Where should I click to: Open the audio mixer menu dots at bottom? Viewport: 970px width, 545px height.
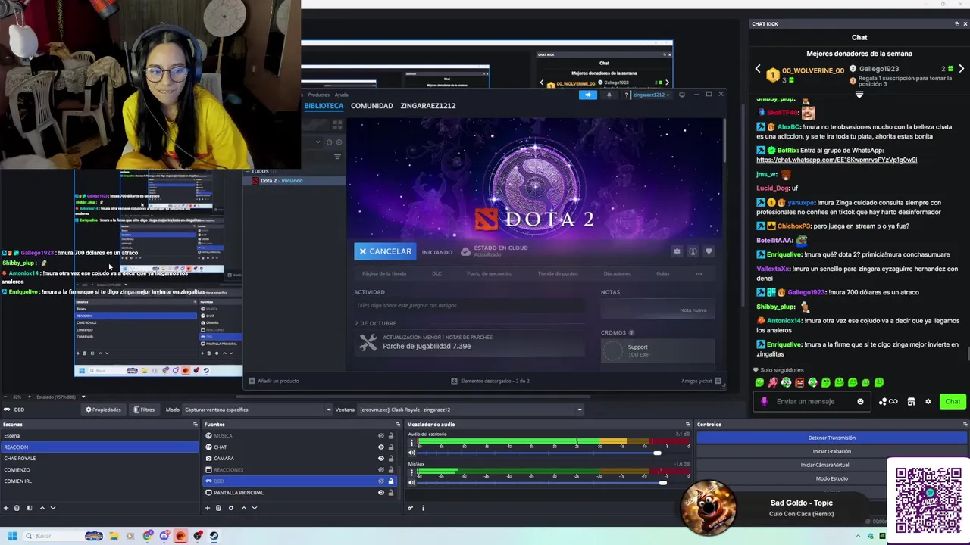coord(423,508)
